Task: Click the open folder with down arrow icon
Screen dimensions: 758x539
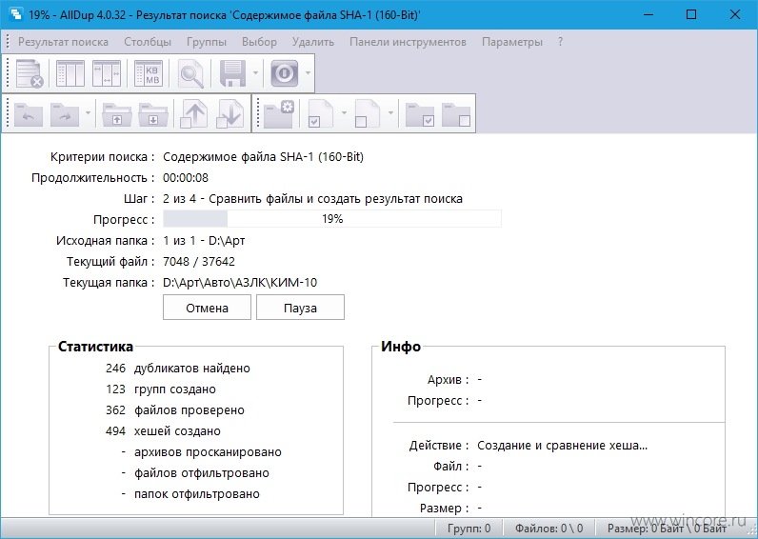Action: [x=152, y=114]
